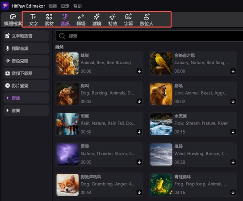Viewport: 243px width, 201px height.
Task: Click the 蜂巢 title text
Action: coord(85,55)
